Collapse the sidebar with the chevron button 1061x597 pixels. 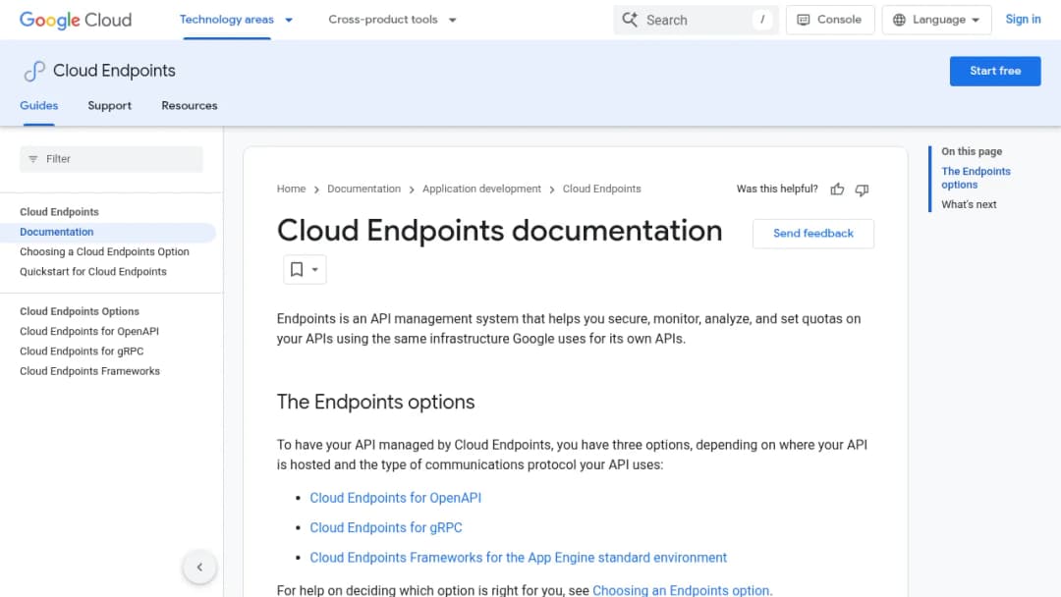[x=199, y=567]
